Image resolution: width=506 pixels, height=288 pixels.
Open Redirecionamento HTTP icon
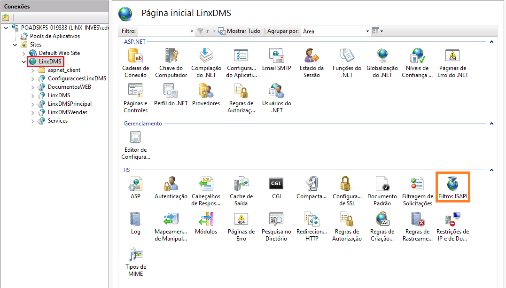point(312,226)
